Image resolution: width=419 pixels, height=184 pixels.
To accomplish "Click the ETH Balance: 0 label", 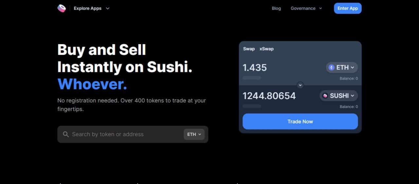I will tap(349, 79).
